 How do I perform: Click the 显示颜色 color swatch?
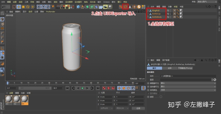pos(162,93)
